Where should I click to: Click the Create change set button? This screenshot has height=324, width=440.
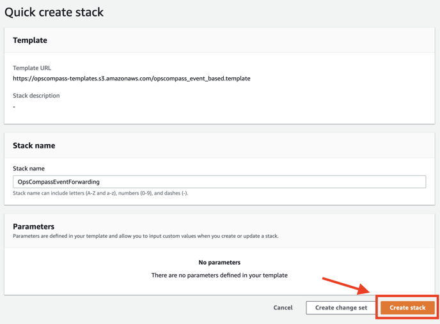(x=341, y=307)
